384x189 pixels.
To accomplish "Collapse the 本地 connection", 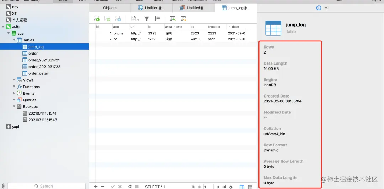I will 3,27.
